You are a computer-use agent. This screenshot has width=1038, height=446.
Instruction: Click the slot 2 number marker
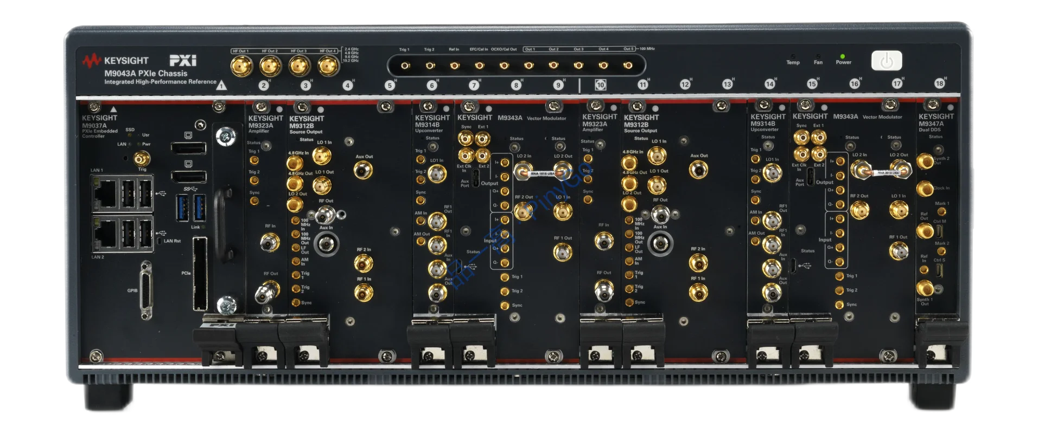(x=264, y=86)
